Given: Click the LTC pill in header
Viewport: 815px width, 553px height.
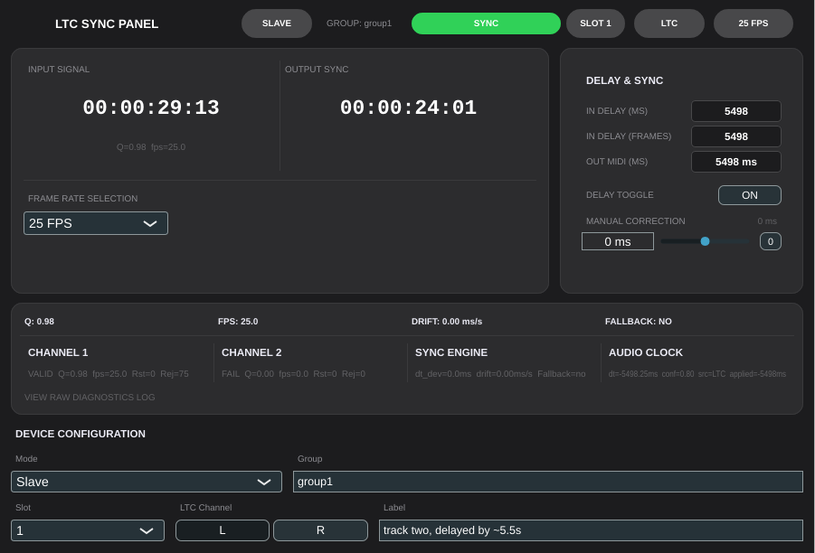Looking at the screenshot, I should (669, 23).
